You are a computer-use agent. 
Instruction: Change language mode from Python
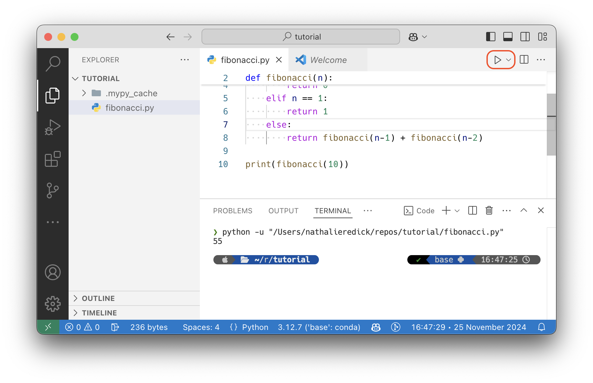pyautogui.click(x=255, y=327)
